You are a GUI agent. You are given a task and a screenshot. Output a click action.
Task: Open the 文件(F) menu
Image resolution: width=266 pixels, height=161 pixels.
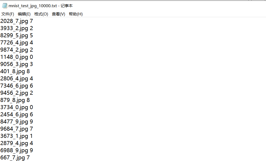[8, 14]
